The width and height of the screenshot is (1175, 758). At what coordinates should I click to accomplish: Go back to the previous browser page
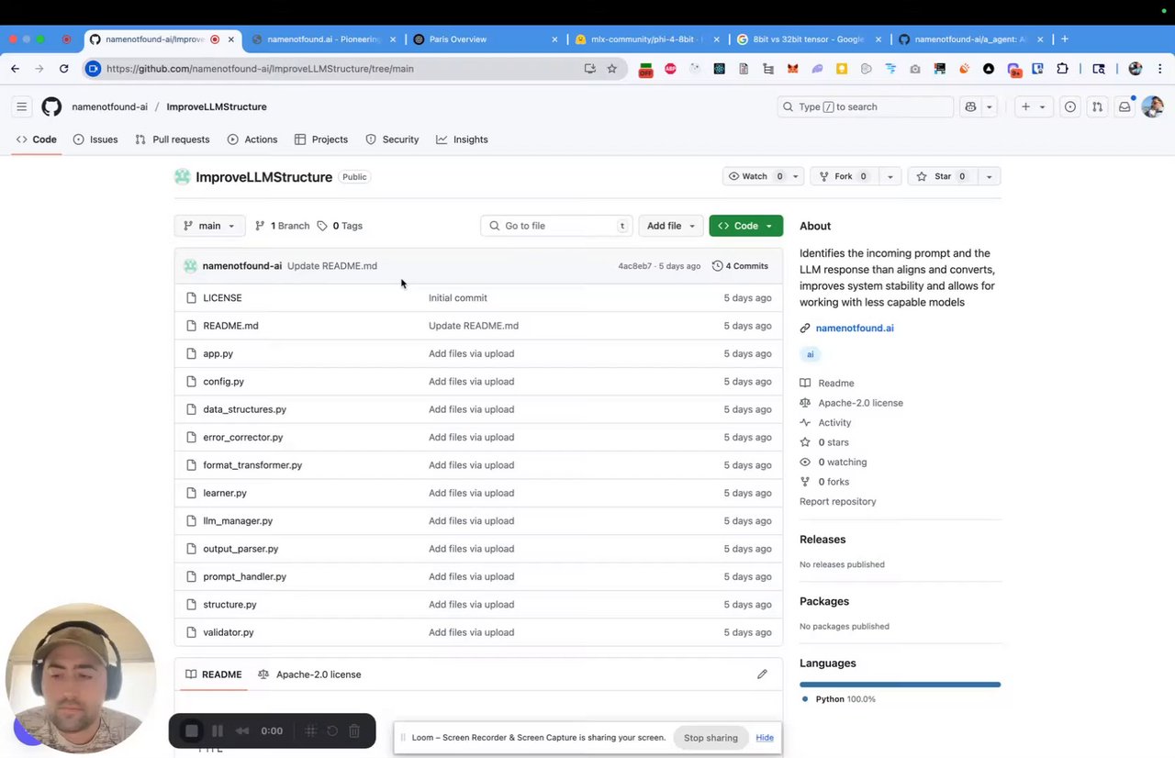(15, 69)
